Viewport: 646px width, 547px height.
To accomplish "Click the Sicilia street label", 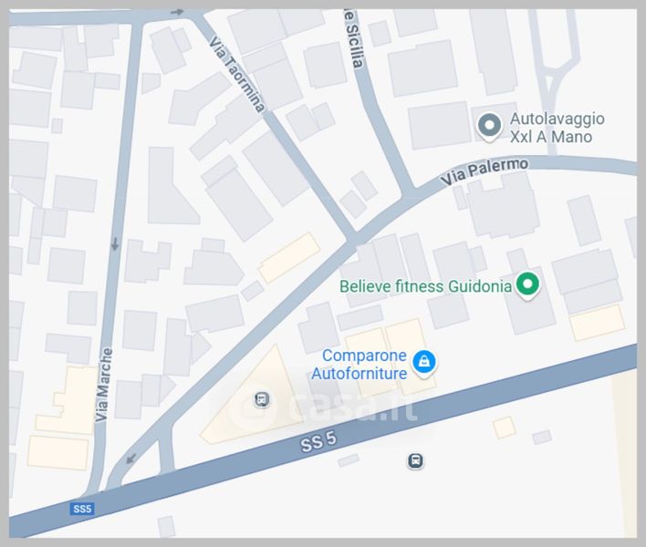I will coord(354,39).
